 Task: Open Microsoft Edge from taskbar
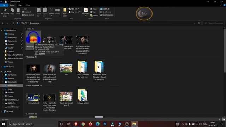coord(98,124)
